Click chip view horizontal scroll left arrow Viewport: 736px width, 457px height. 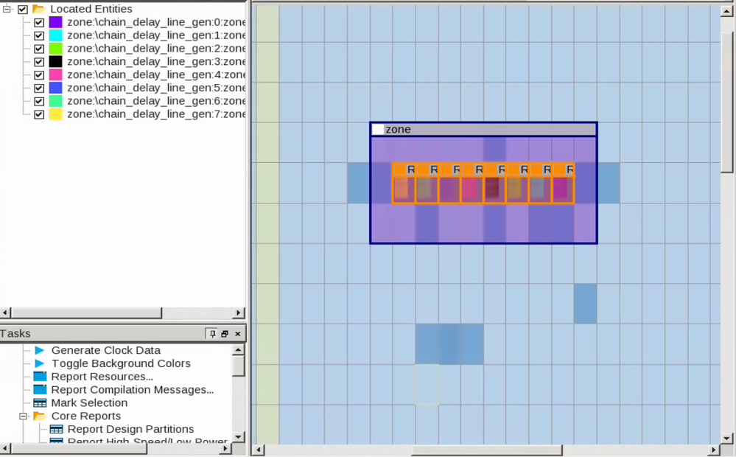click(258, 450)
